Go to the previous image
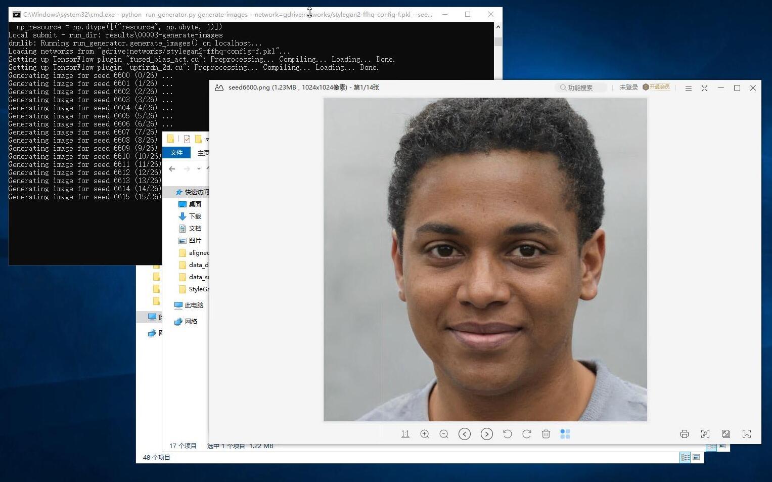 (x=465, y=434)
